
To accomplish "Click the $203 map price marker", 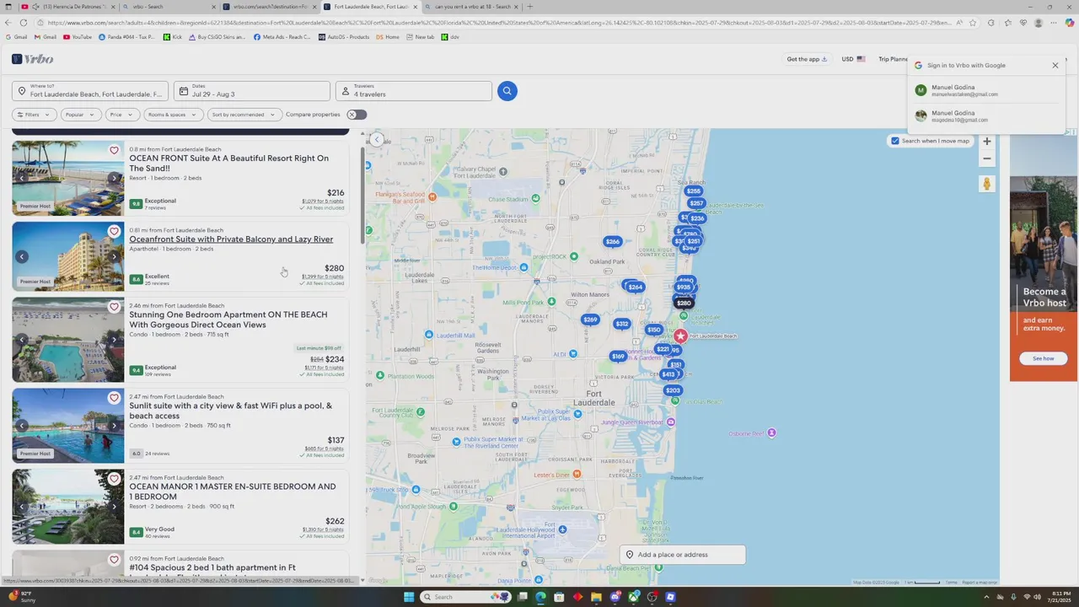I will [x=673, y=390].
